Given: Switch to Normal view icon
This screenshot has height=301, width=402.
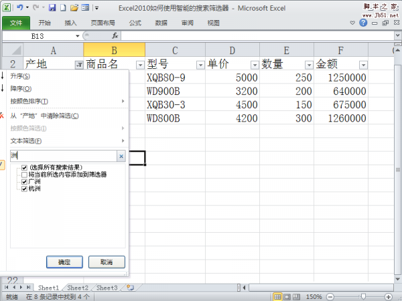Looking at the screenshot, I should click(277, 296).
